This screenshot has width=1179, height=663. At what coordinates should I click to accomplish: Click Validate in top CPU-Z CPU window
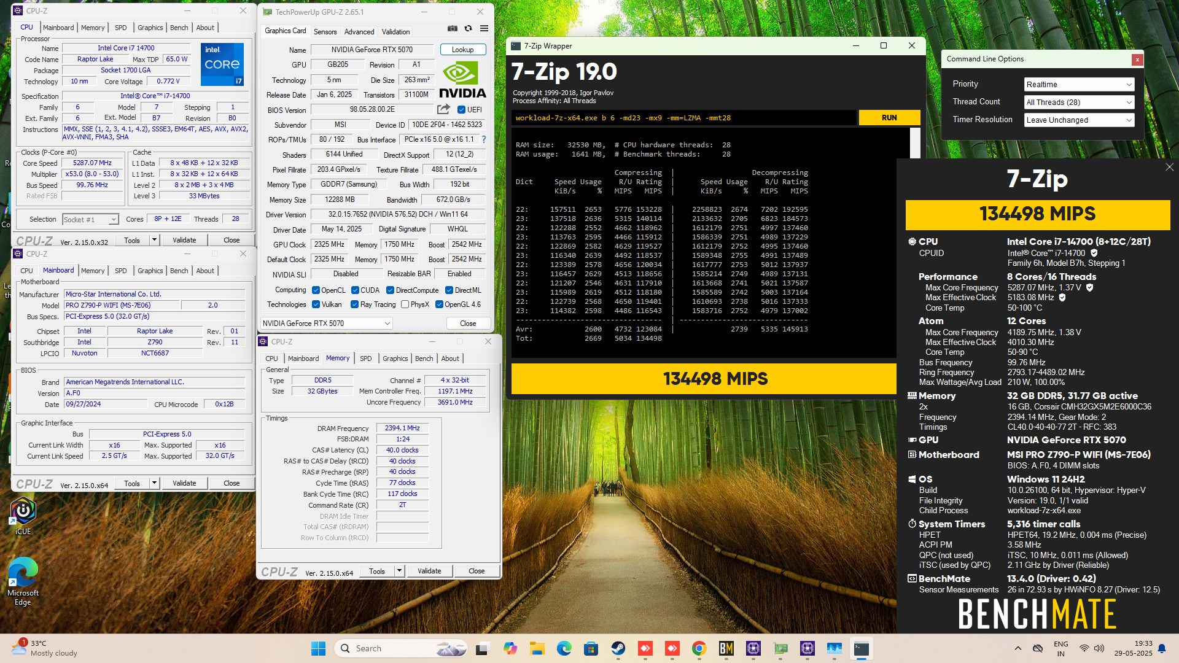[x=184, y=240]
